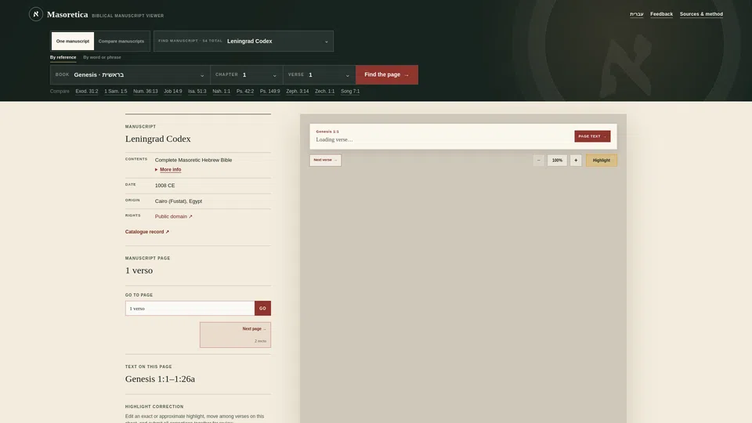Image resolution: width=752 pixels, height=423 pixels.
Task: Compare verse 1 Sam. 1:5
Action: 116,91
